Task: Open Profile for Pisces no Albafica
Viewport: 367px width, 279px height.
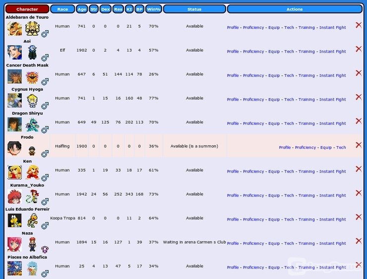Action: [x=233, y=267]
